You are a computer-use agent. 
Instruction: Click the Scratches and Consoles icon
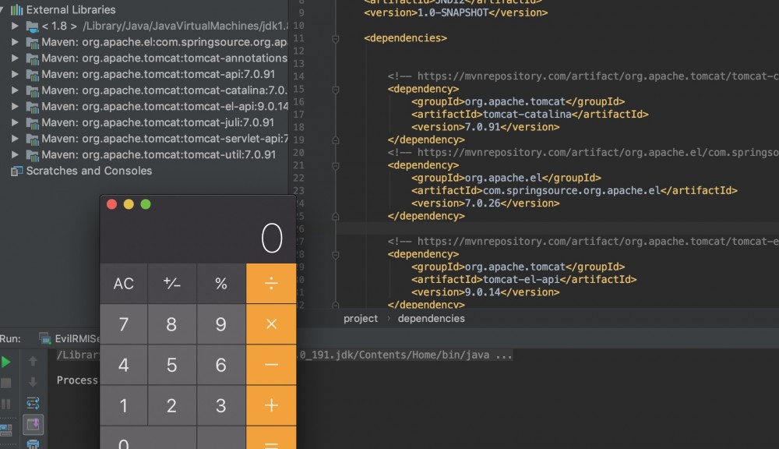point(16,171)
